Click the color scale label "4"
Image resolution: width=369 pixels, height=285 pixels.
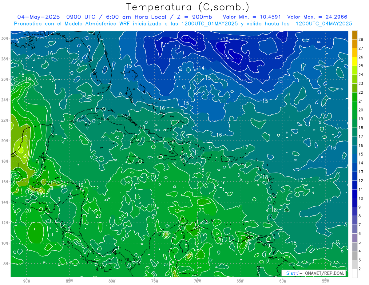point(360,251)
